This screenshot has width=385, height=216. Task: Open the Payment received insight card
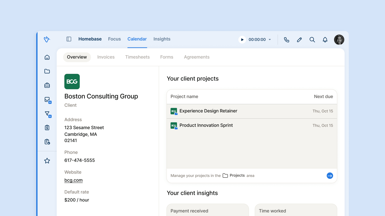[208, 210]
